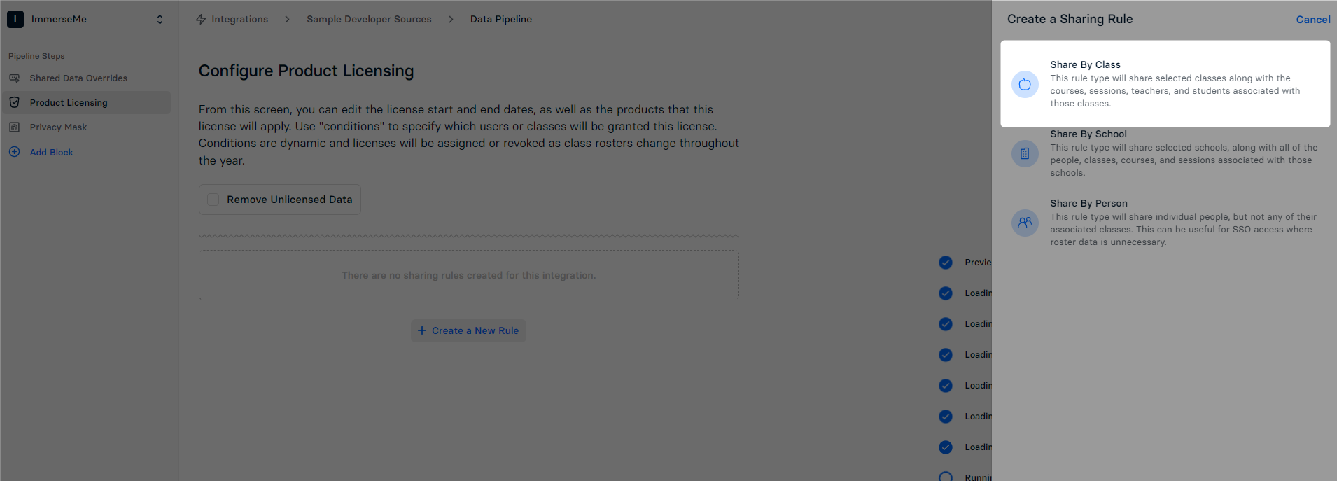
Task: Click the unfinished Running step circle
Action: click(x=946, y=477)
